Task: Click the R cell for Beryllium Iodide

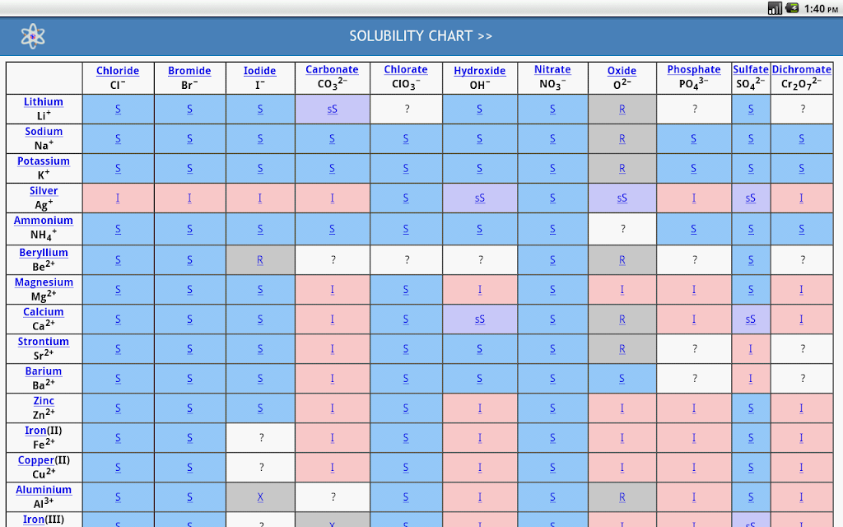Action: 260,259
